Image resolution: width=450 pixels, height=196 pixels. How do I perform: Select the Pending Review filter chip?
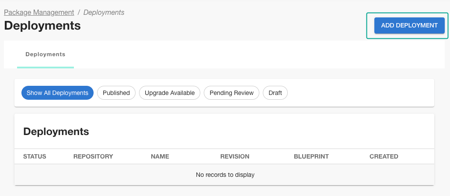point(231,93)
